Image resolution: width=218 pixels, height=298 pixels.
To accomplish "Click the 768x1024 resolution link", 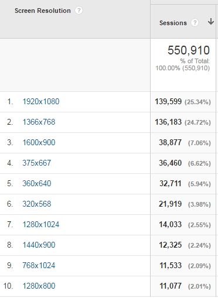I will click(x=39, y=265).
